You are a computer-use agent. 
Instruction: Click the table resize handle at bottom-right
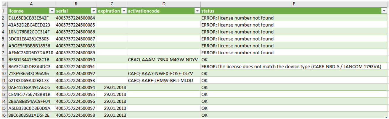click(x=386, y=117)
